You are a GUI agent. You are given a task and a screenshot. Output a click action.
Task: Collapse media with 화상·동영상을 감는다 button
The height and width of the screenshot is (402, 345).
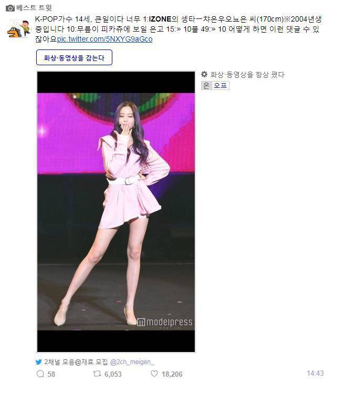[74, 57]
